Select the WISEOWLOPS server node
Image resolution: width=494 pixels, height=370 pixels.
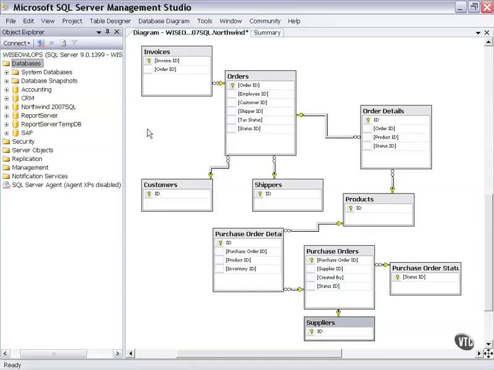pyautogui.click(x=62, y=55)
